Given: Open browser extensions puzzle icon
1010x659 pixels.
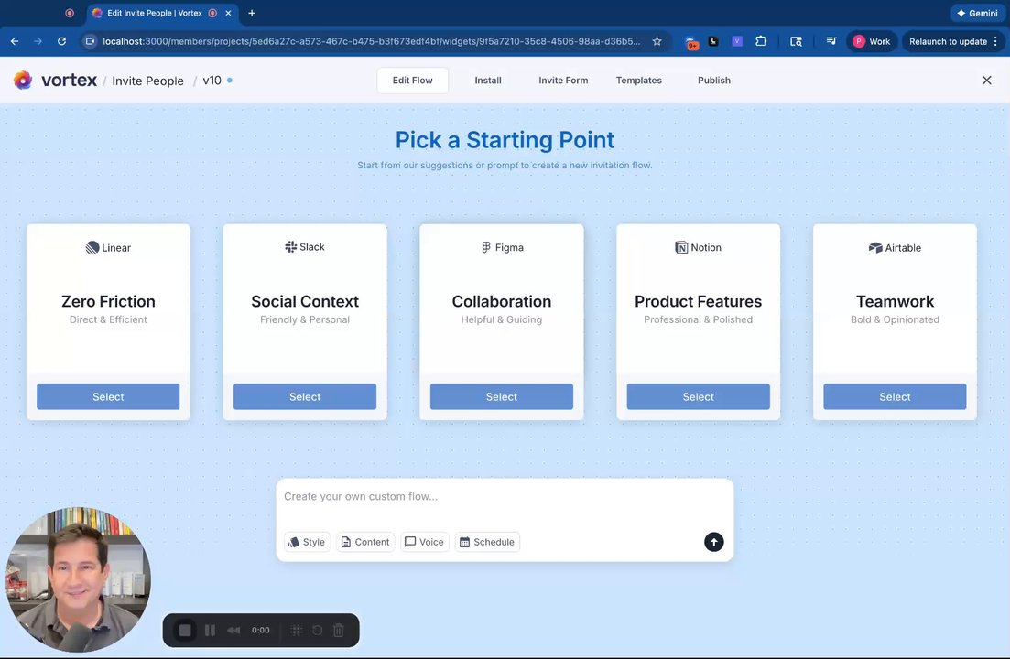Looking at the screenshot, I should click(x=761, y=41).
